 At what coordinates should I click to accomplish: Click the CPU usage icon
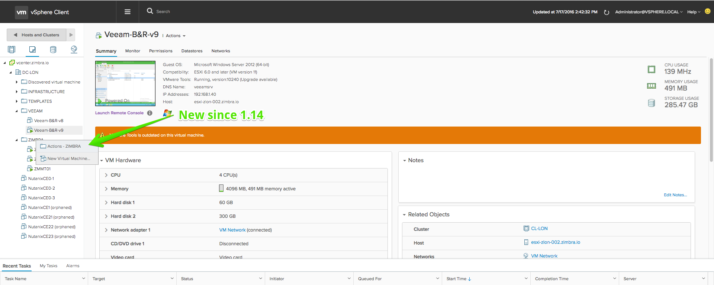coord(652,69)
